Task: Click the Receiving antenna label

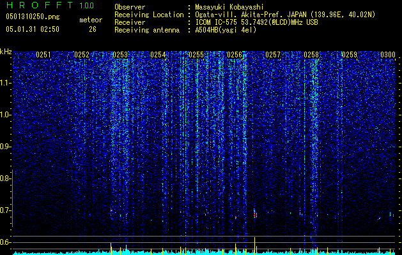Action: (147, 30)
